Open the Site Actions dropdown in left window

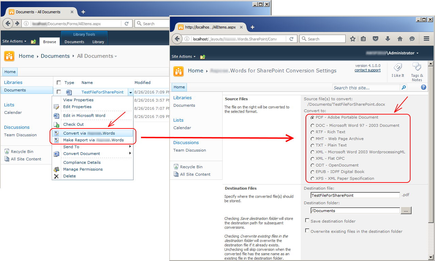click(14, 41)
